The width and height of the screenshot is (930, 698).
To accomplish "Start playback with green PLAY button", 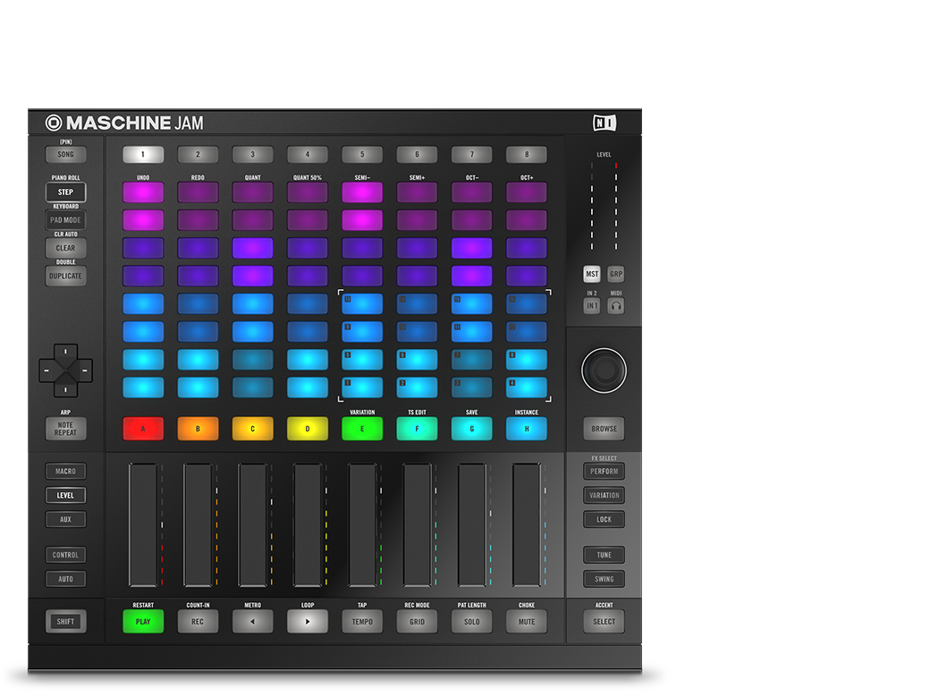I will [143, 621].
